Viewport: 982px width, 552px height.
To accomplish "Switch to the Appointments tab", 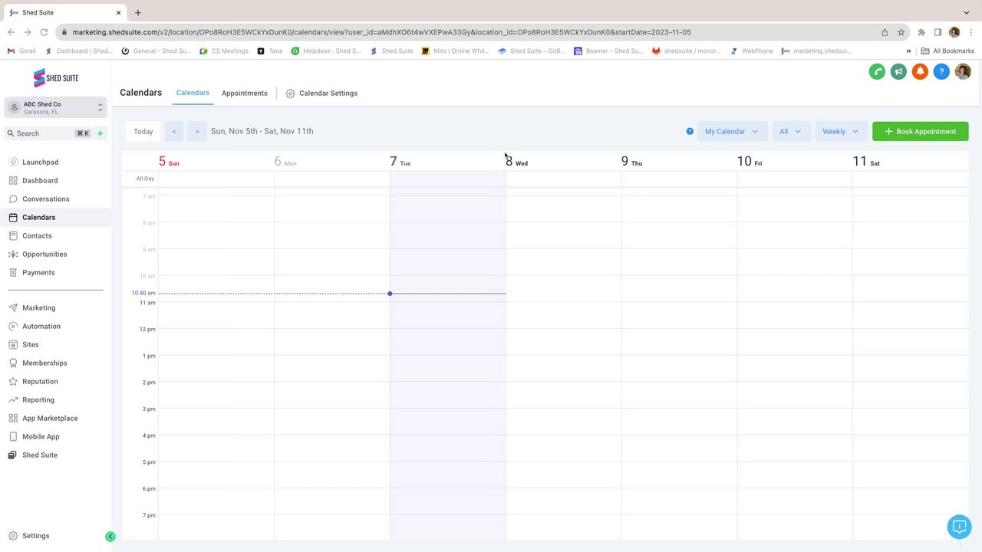I will pos(245,94).
